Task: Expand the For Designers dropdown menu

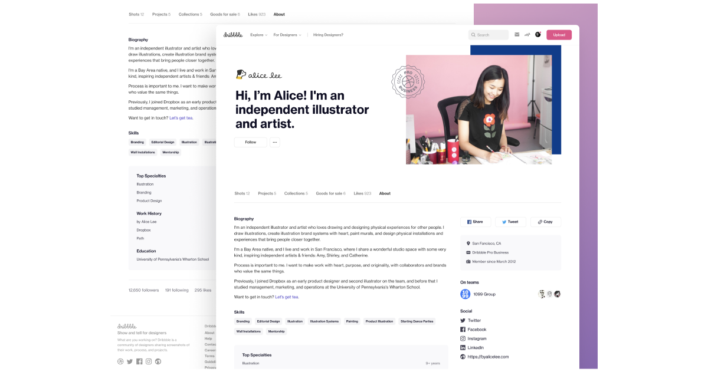Action: coord(287,35)
